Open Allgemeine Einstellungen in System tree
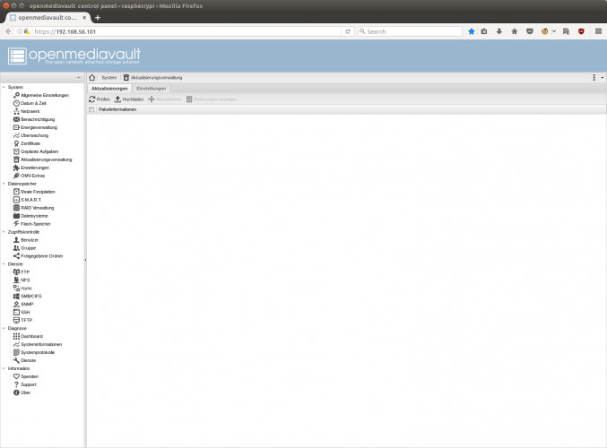 tap(41, 95)
